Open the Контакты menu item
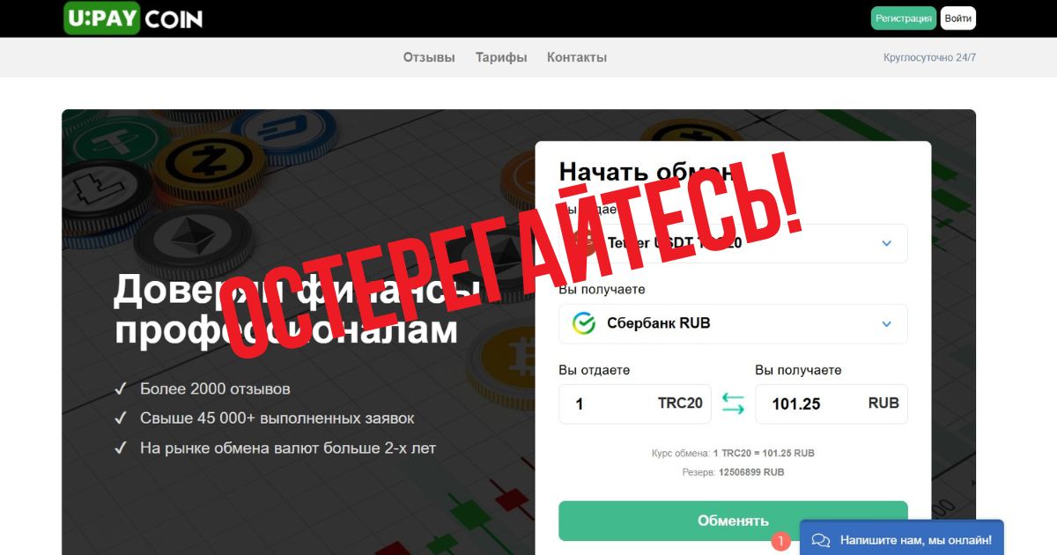 [577, 57]
